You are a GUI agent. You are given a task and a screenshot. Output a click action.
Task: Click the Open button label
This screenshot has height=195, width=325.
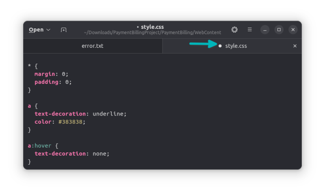[x=36, y=30]
